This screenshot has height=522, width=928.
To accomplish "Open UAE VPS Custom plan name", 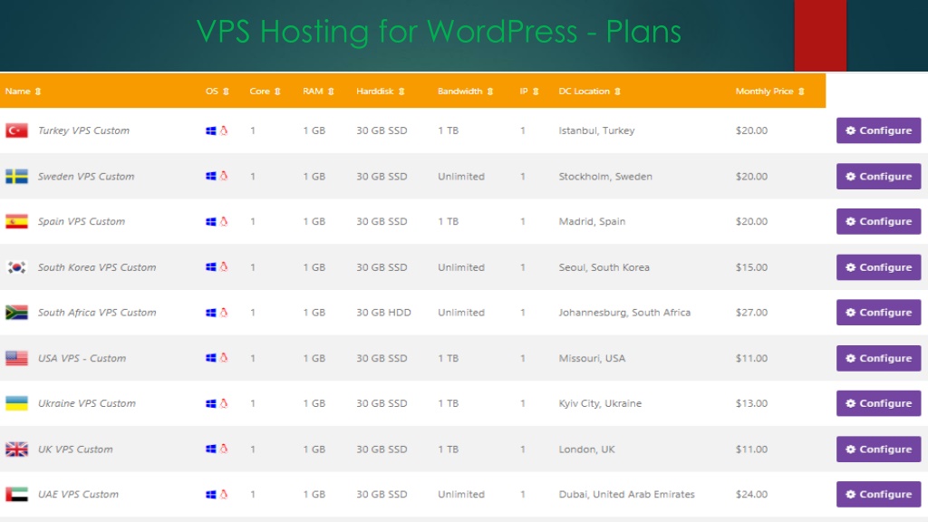I will [78, 494].
